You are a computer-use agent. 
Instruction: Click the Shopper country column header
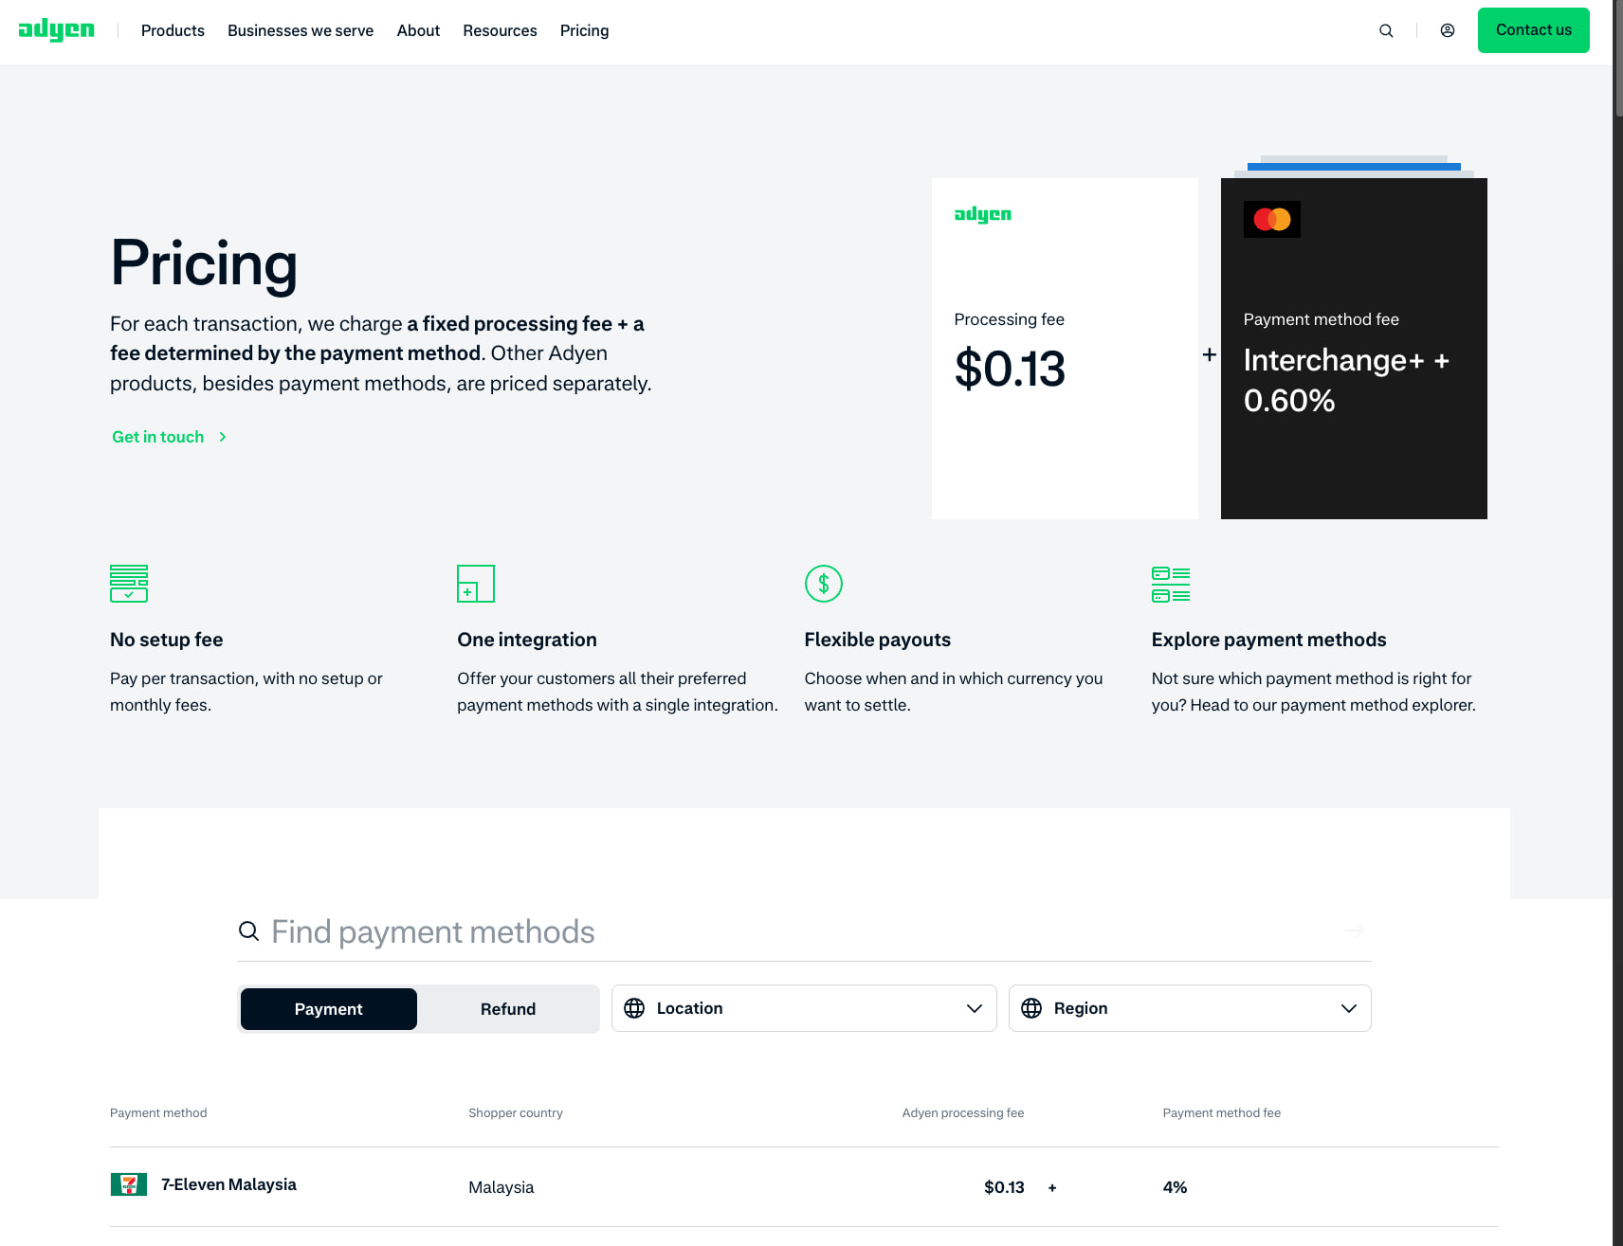pyautogui.click(x=516, y=1112)
